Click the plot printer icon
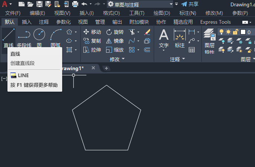255x167 pixels. (75, 4)
